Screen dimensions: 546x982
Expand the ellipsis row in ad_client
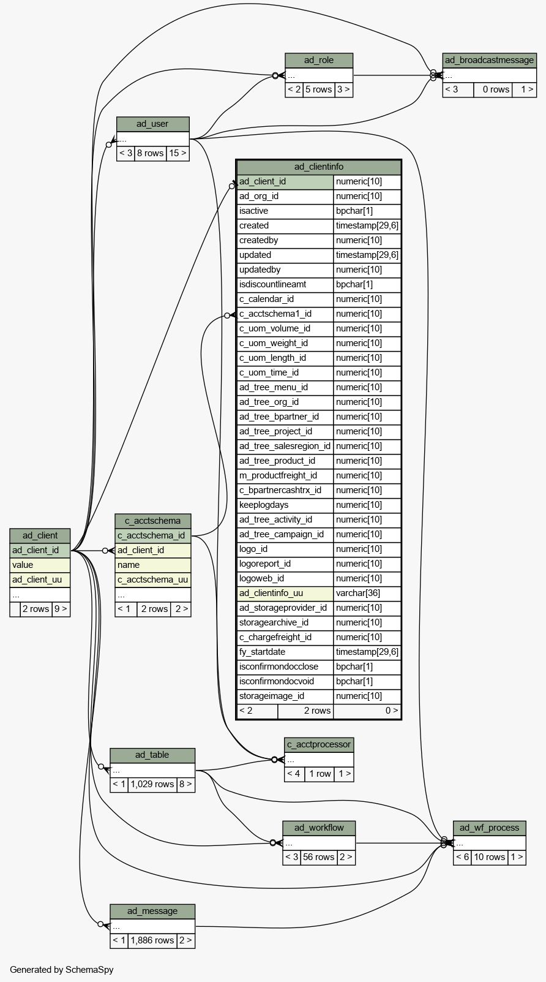point(40,594)
